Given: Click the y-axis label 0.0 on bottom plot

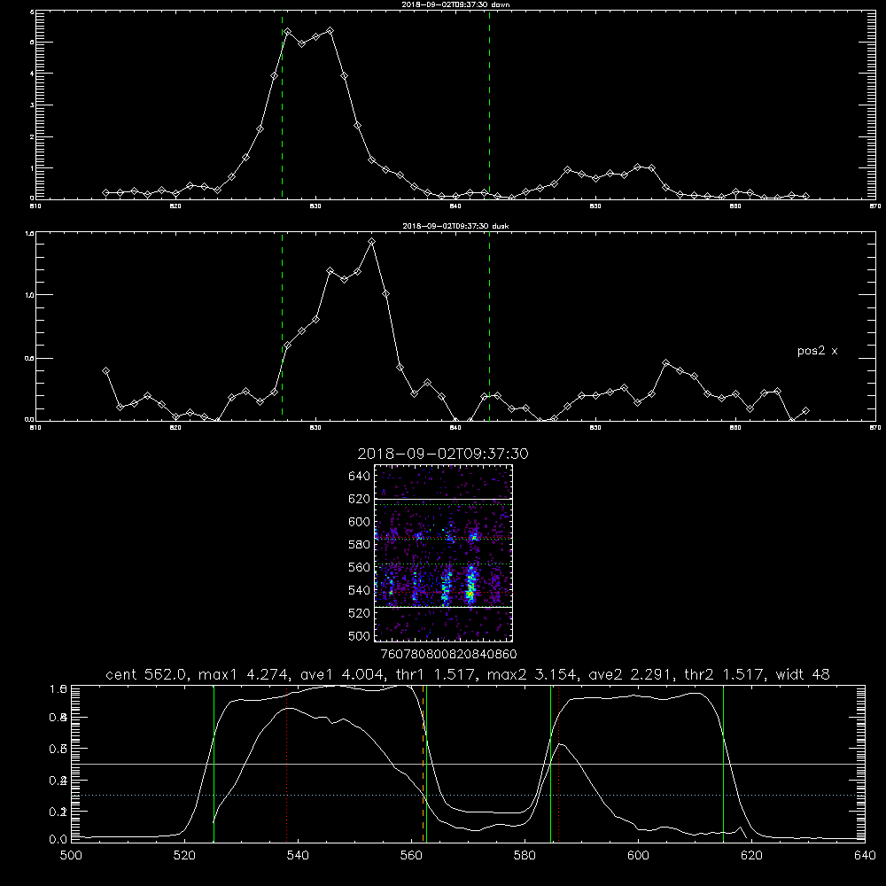Looking at the screenshot, I should tap(58, 840).
